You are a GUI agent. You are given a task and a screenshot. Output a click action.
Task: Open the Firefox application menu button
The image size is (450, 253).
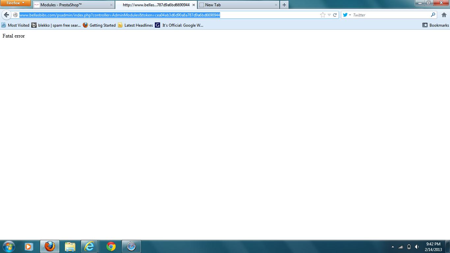(15, 3)
